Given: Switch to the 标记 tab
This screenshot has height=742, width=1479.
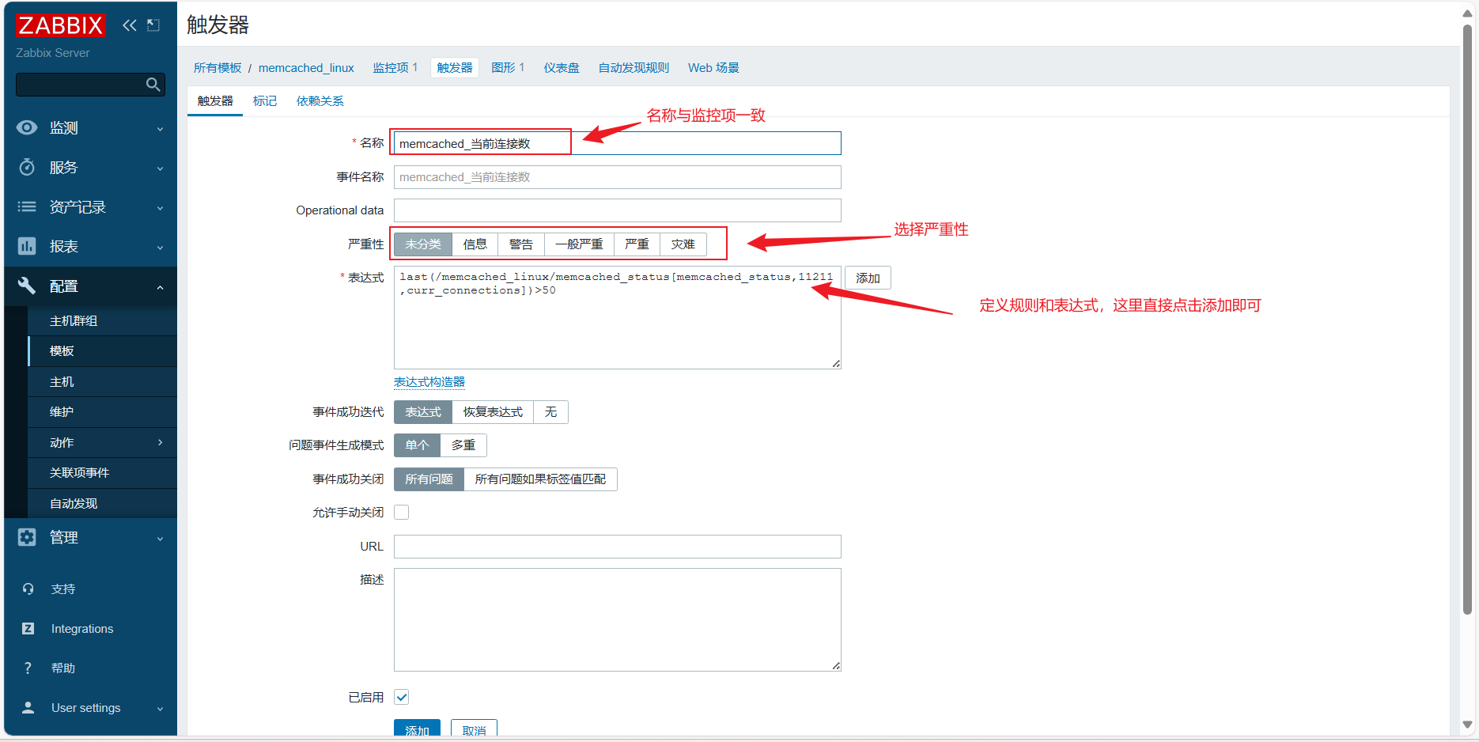Looking at the screenshot, I should point(265,101).
